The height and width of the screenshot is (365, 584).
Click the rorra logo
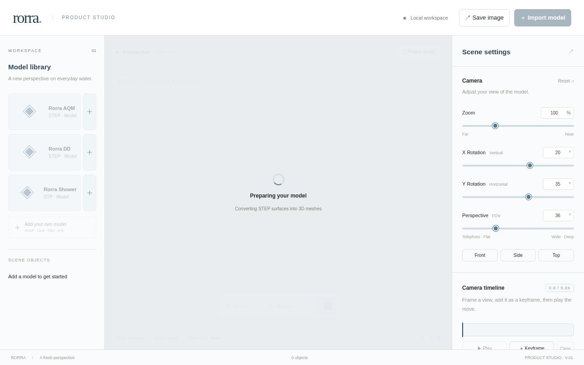pyautogui.click(x=27, y=18)
